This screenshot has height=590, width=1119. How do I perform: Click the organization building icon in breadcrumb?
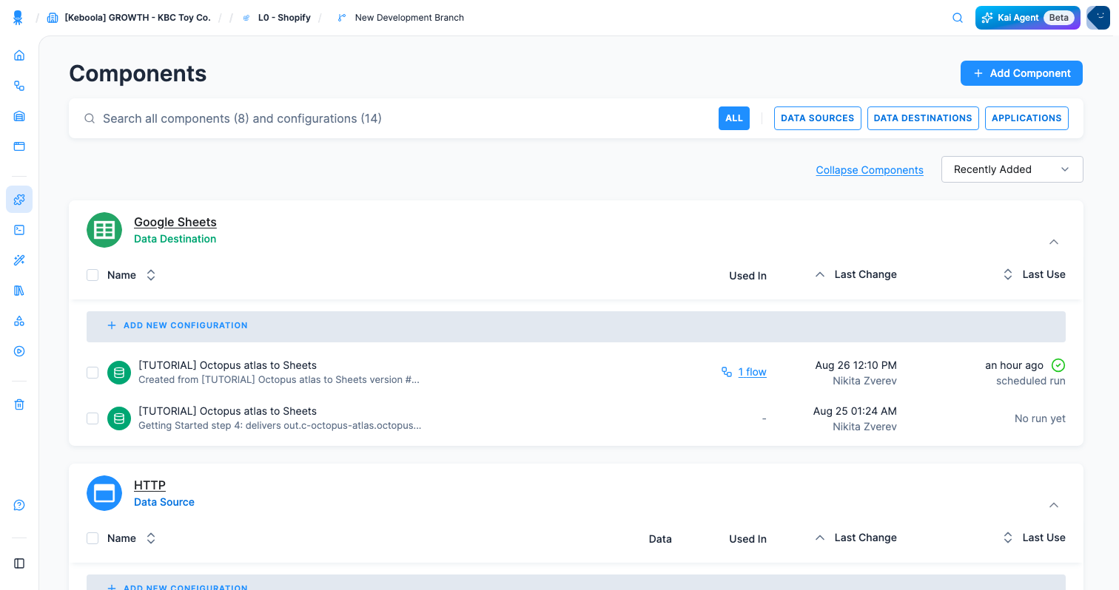pos(53,18)
